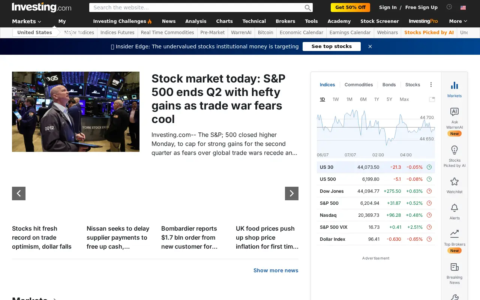The height and width of the screenshot is (300, 480).
Task: Switch to the Commodities tab
Action: click(358, 85)
